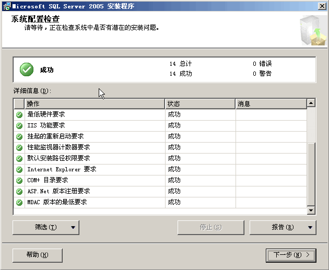Image resolution: width=329 pixels, height=270 pixels.
Task: Click the 报告(R) button
Action: pos(283,227)
